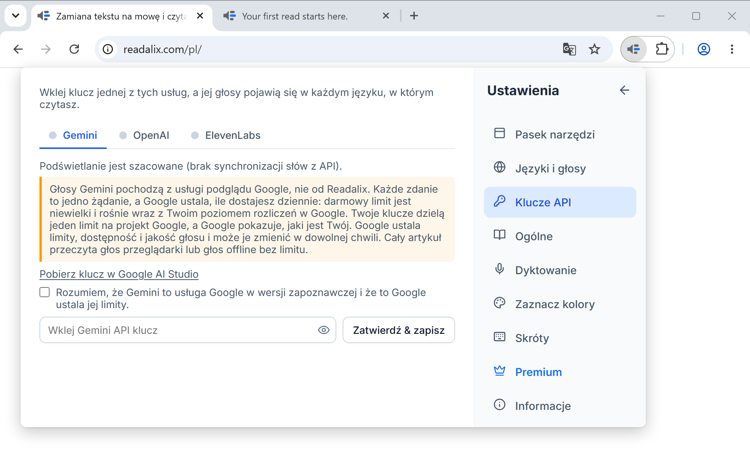Click the Ustawienia heading text
The image size is (750, 468).
coord(523,90)
